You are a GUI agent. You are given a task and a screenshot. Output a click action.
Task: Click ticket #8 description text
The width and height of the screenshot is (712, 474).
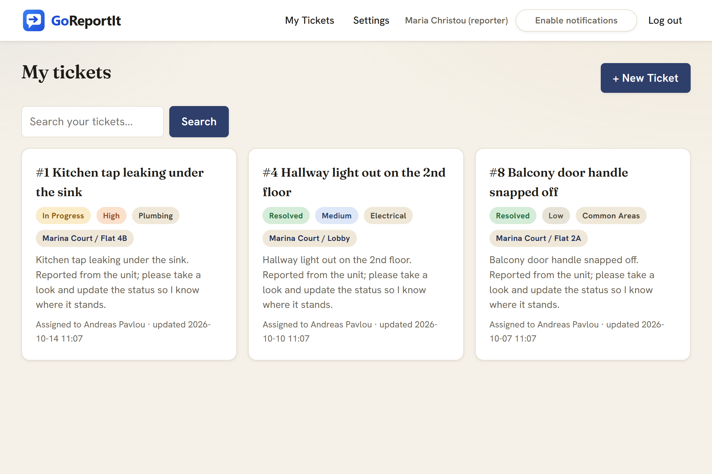(572, 282)
